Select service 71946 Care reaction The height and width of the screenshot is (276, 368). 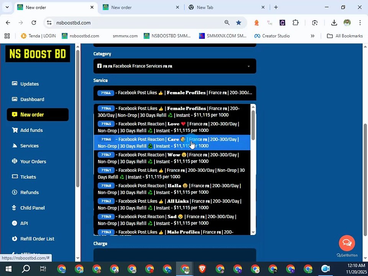pos(172,143)
